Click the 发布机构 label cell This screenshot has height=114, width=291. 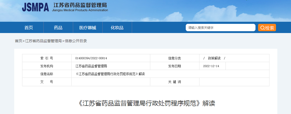(47, 66)
